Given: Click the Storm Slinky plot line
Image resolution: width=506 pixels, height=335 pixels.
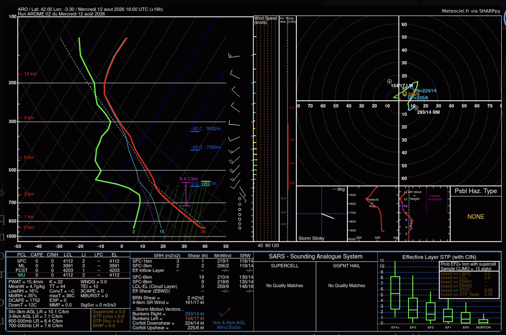Looking at the screenshot, I should pyautogui.click(x=328, y=216).
